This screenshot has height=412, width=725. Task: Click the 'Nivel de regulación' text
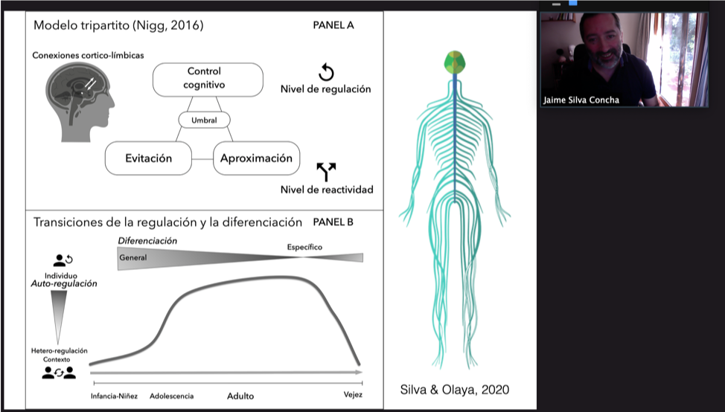pyautogui.click(x=325, y=89)
